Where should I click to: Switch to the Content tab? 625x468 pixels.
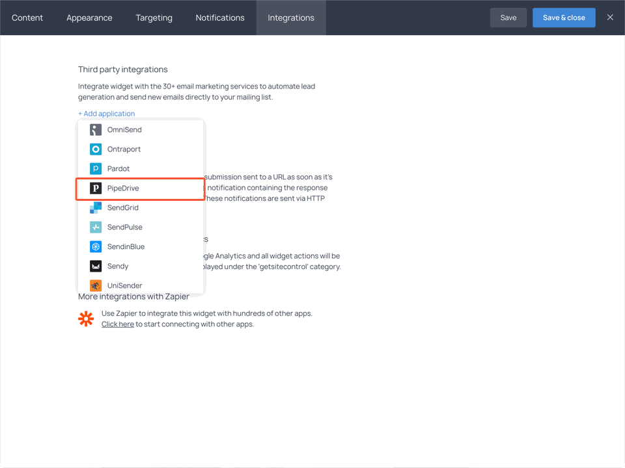click(x=27, y=18)
